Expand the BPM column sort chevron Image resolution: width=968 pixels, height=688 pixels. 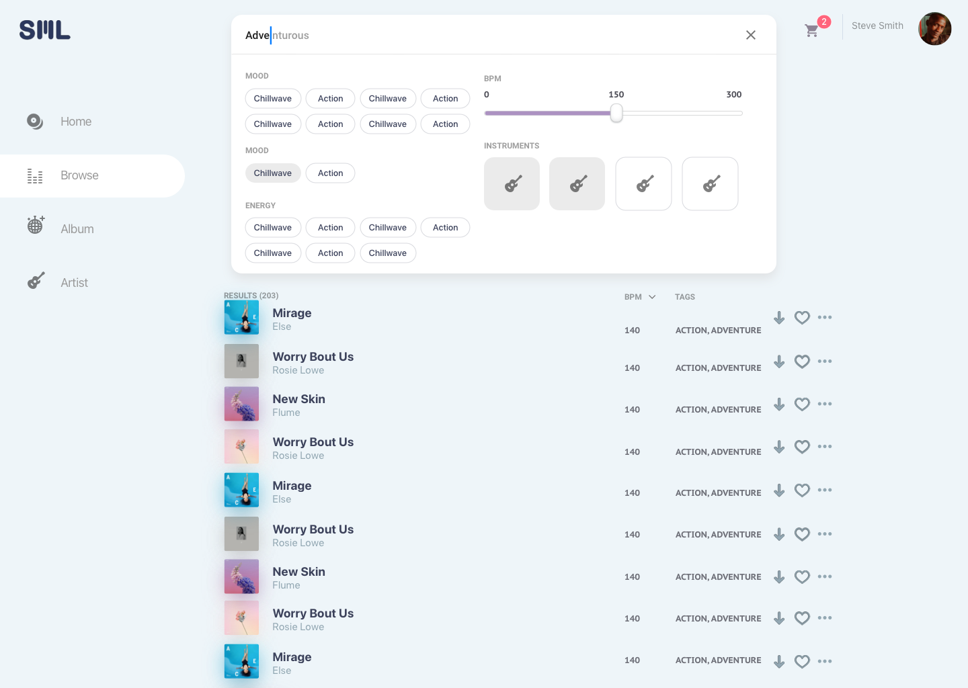(652, 297)
